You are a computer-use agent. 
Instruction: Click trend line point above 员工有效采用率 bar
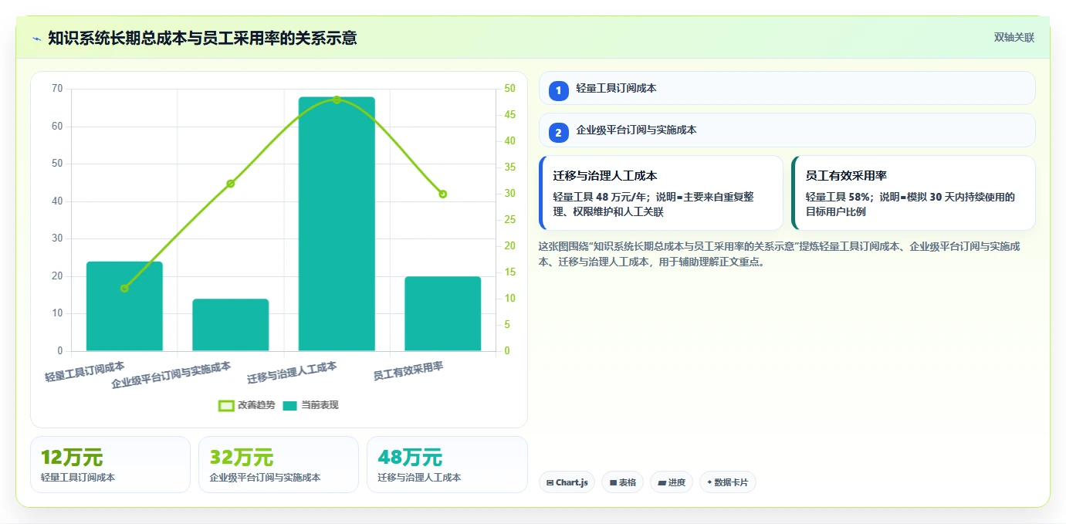442,194
